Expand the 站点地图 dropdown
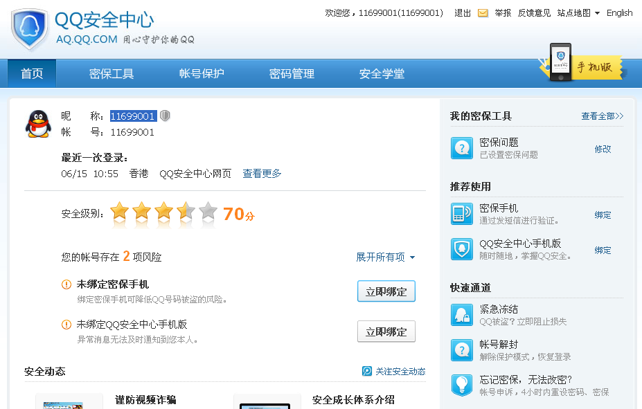The width and height of the screenshot is (642, 409). pos(578,13)
